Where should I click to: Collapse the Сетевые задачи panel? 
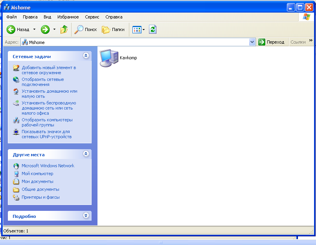[86, 56]
